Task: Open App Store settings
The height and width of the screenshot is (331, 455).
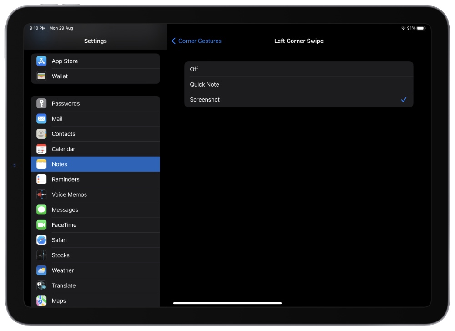Action: tap(96, 61)
